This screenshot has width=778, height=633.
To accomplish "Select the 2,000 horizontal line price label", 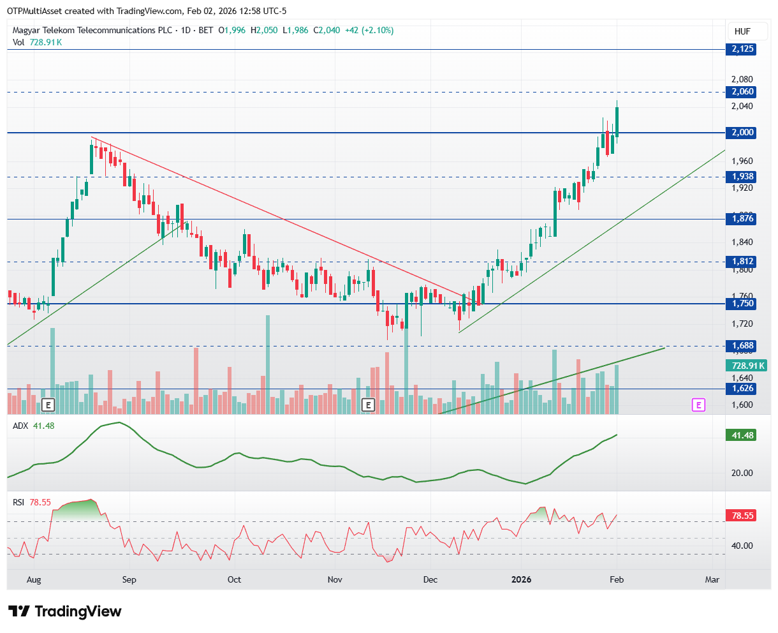I will pyautogui.click(x=742, y=133).
